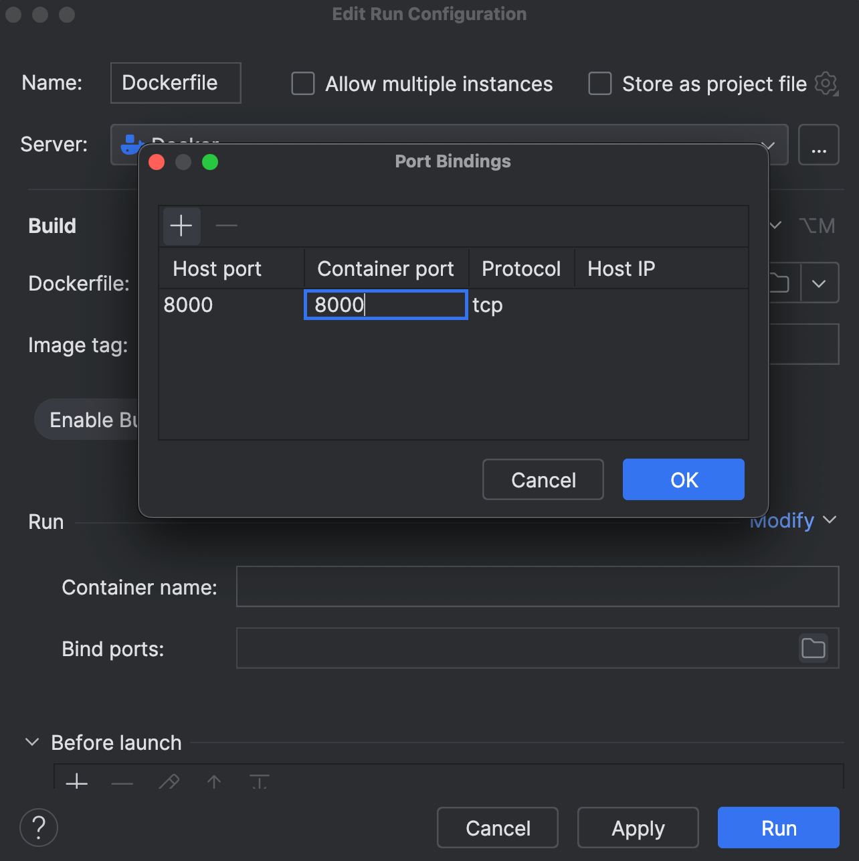Click the Before launch edit pencil icon
Viewport: 859px width, 861px height.
click(169, 781)
